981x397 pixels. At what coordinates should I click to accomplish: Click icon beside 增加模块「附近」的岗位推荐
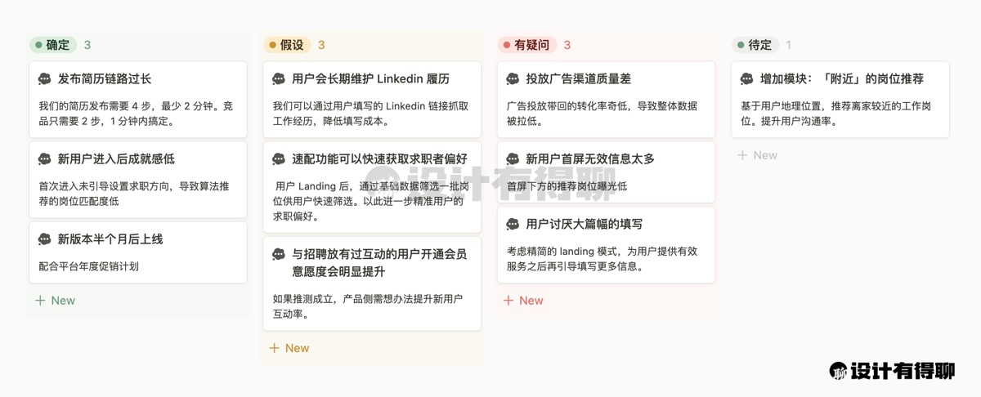[x=746, y=79]
